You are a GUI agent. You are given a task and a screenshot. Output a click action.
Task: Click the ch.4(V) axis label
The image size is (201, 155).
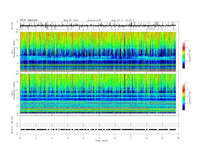[x=12, y=130]
